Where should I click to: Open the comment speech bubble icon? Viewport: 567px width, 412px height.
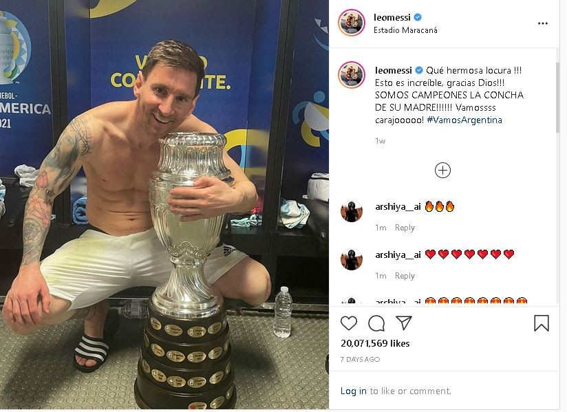[x=376, y=323]
